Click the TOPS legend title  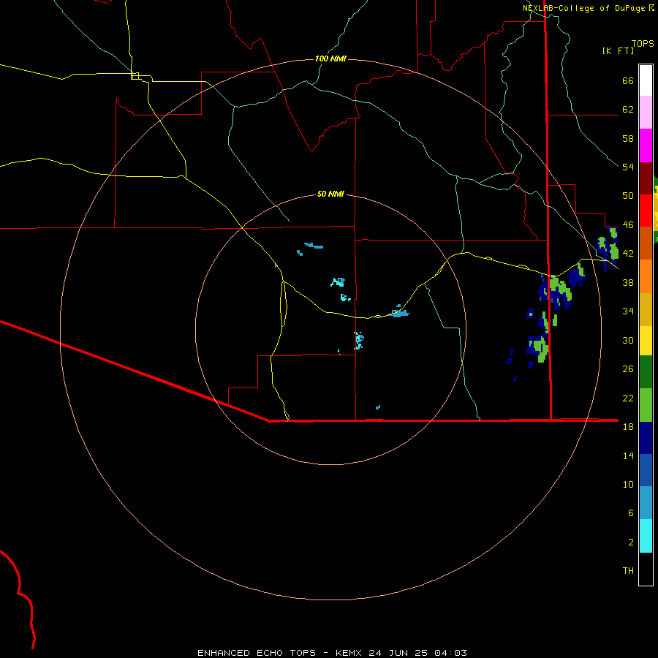click(x=643, y=43)
